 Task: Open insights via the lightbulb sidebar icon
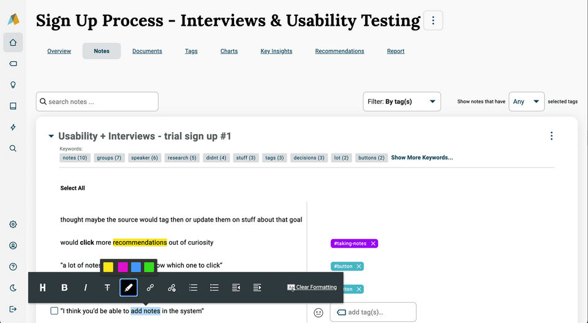[13, 85]
